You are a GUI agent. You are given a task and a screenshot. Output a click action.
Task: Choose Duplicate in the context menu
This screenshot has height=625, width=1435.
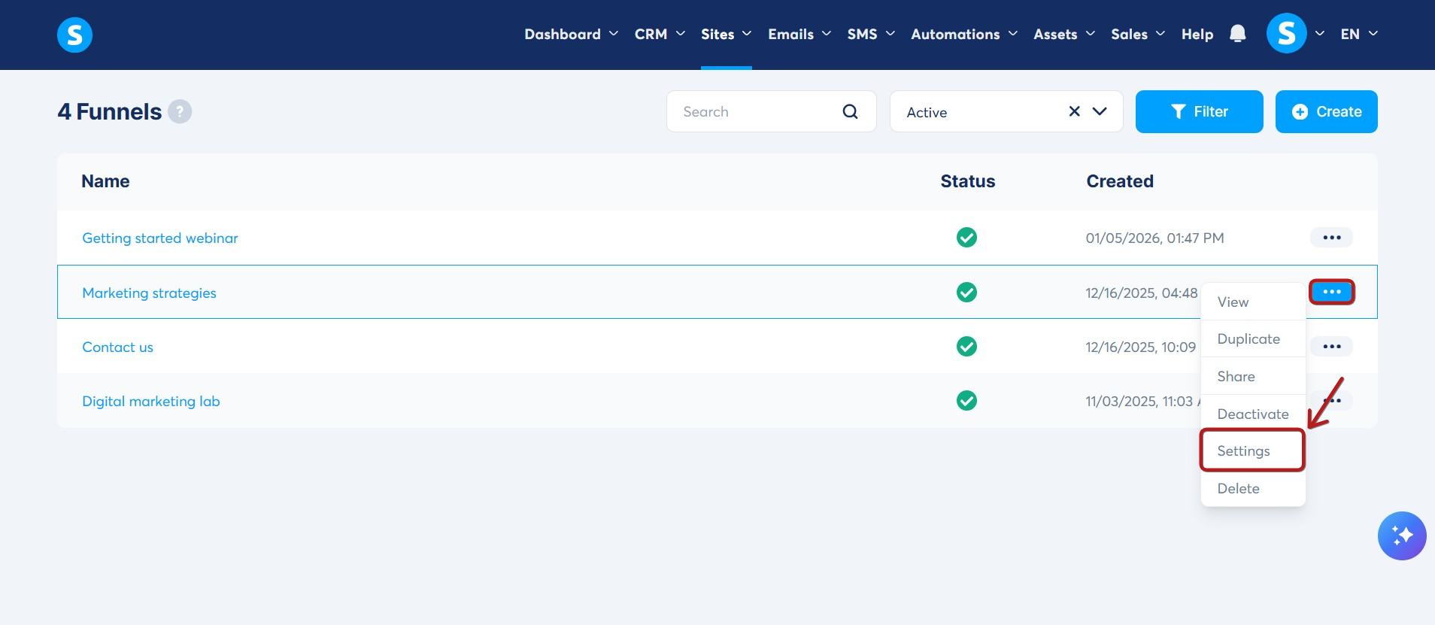pos(1248,339)
